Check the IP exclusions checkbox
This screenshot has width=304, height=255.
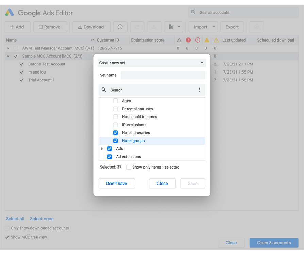(115, 125)
